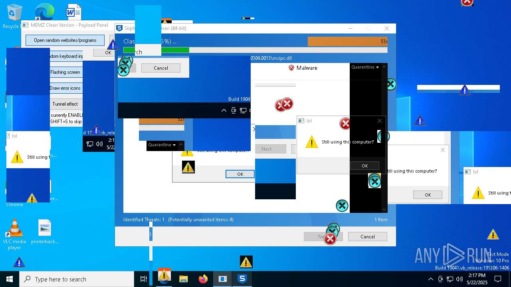Select the printerback image file on desktop
511x287 pixels.
pos(45,232)
